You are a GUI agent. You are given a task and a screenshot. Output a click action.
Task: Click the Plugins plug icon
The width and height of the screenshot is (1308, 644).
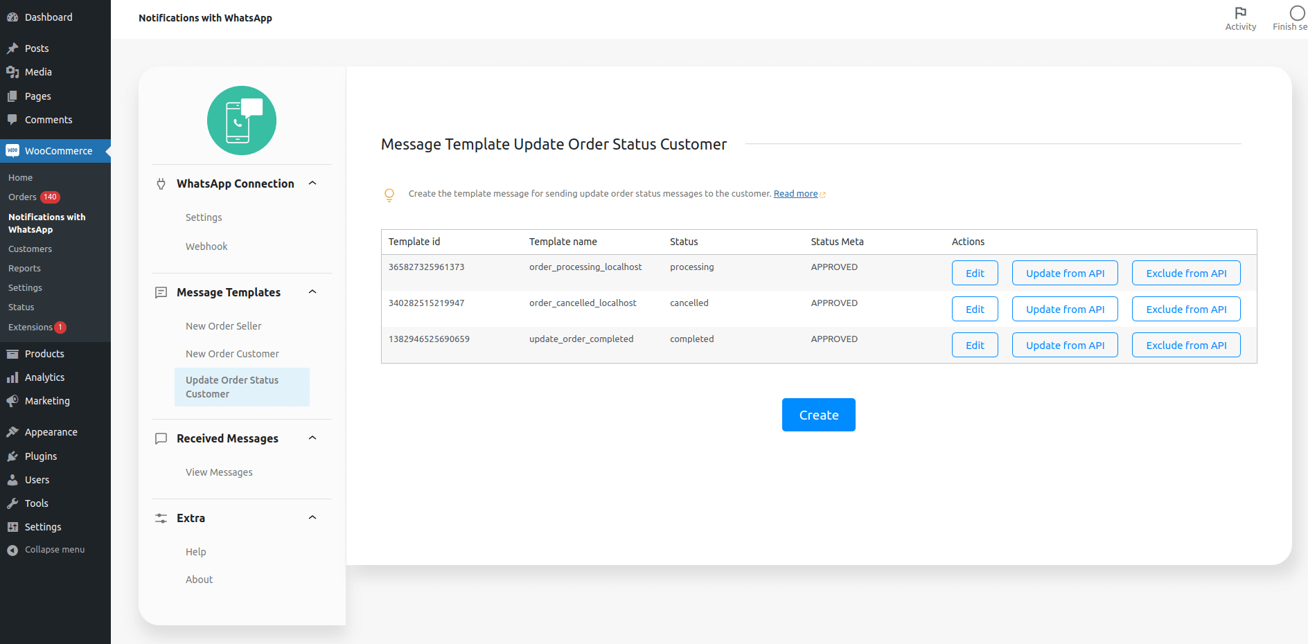(12, 456)
